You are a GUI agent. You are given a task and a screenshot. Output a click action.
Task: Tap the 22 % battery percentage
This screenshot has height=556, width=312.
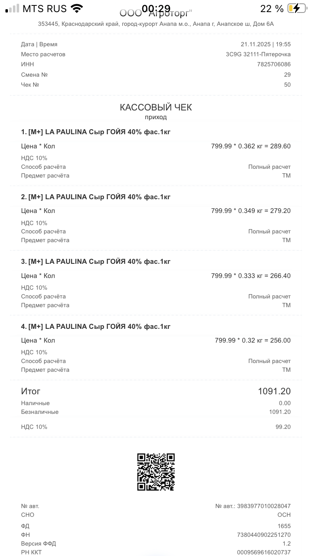[272, 8]
